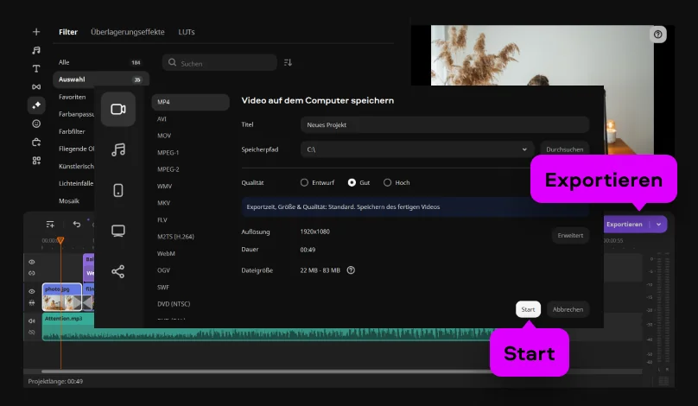Click the Start button to begin export
This screenshot has width=698, height=406.
coord(528,309)
